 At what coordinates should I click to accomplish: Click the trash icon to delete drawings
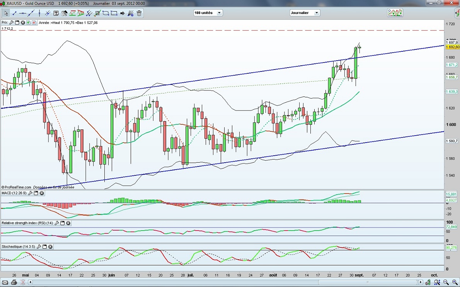click(x=139, y=13)
